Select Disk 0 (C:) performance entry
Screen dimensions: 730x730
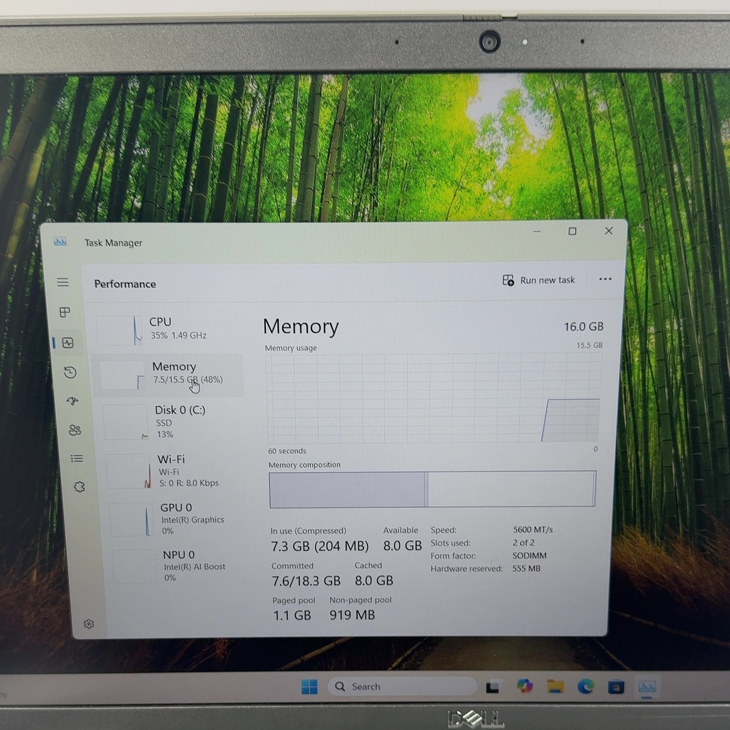[x=175, y=422]
